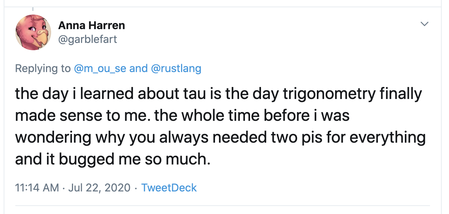Click the thread connector line above the avatar

(33, 8)
